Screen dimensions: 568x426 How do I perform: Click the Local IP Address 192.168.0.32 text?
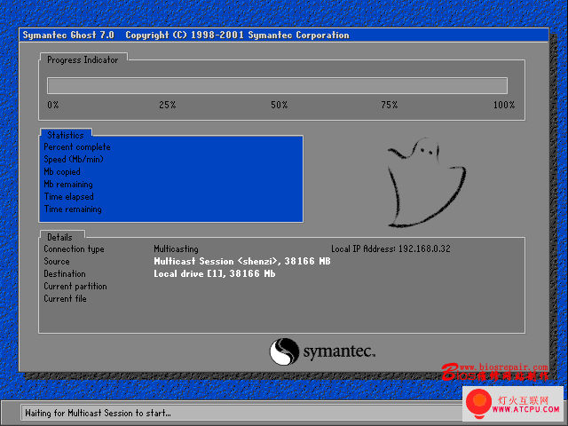click(x=390, y=248)
